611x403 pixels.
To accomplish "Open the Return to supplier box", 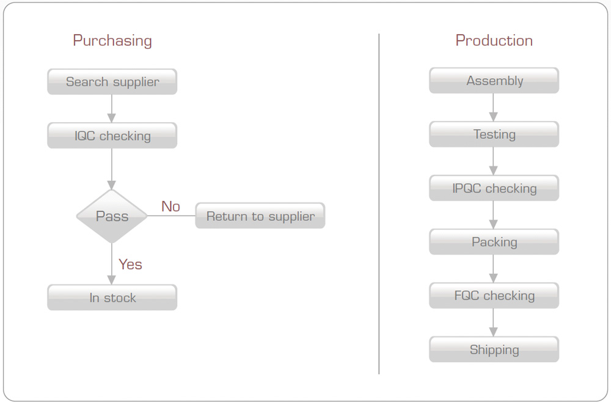I will coord(260,216).
